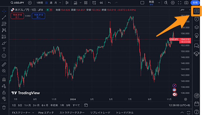Expand the FXスクリーナー dropdown
This screenshot has width=202, height=115.
pos(33,113)
